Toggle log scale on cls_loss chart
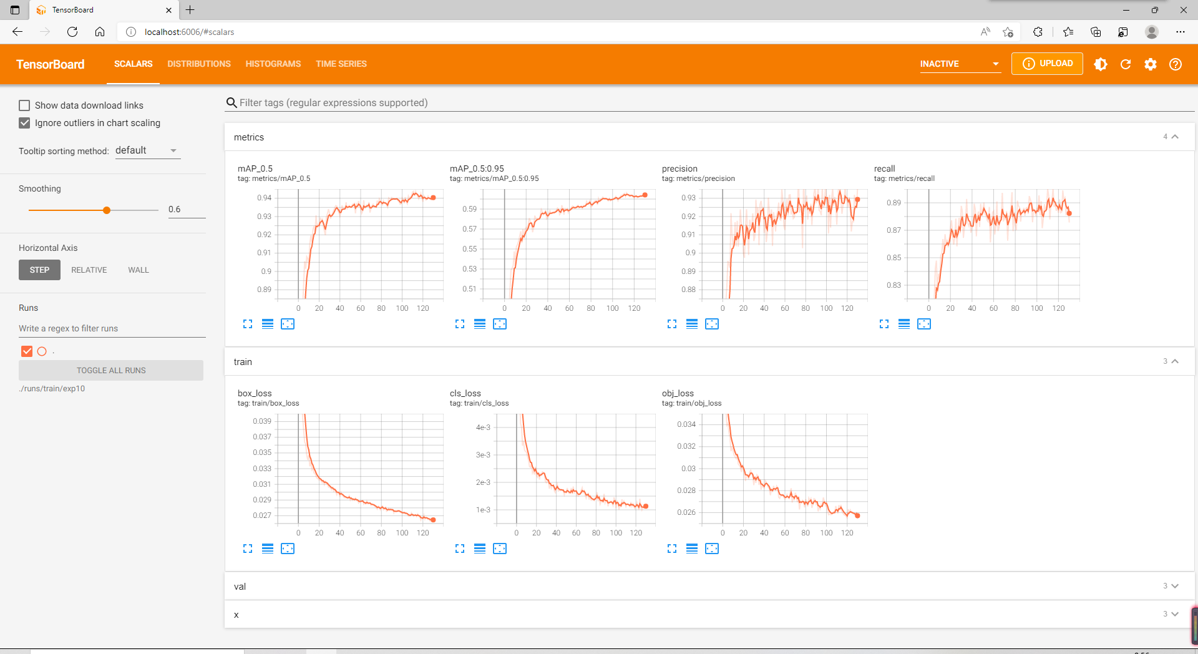Image resolution: width=1198 pixels, height=654 pixels. coord(480,549)
